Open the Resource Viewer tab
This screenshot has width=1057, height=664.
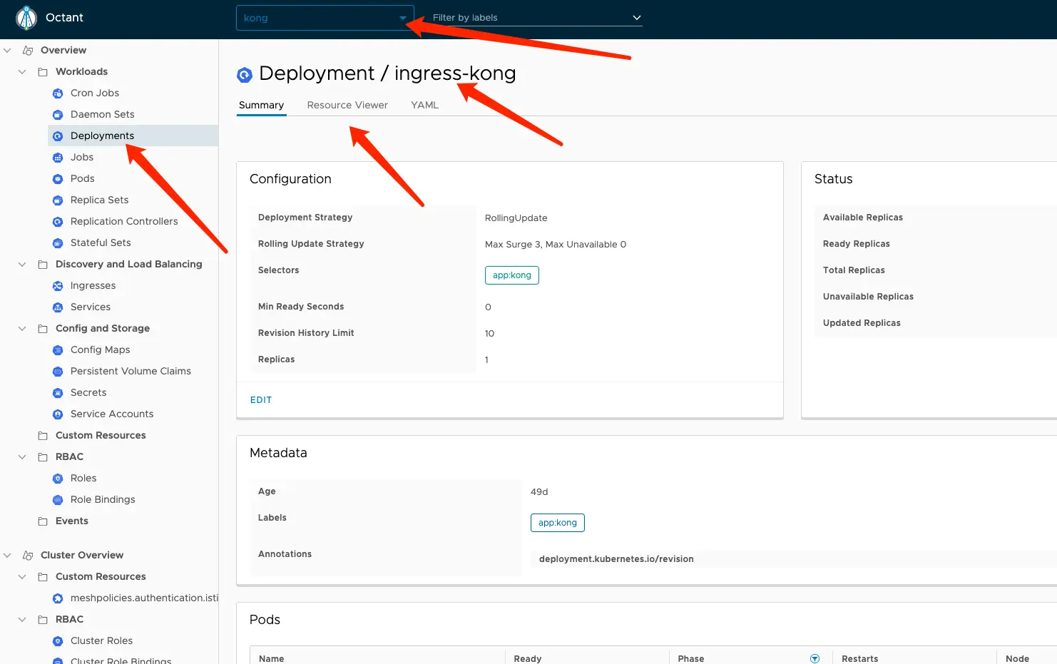[x=347, y=105]
